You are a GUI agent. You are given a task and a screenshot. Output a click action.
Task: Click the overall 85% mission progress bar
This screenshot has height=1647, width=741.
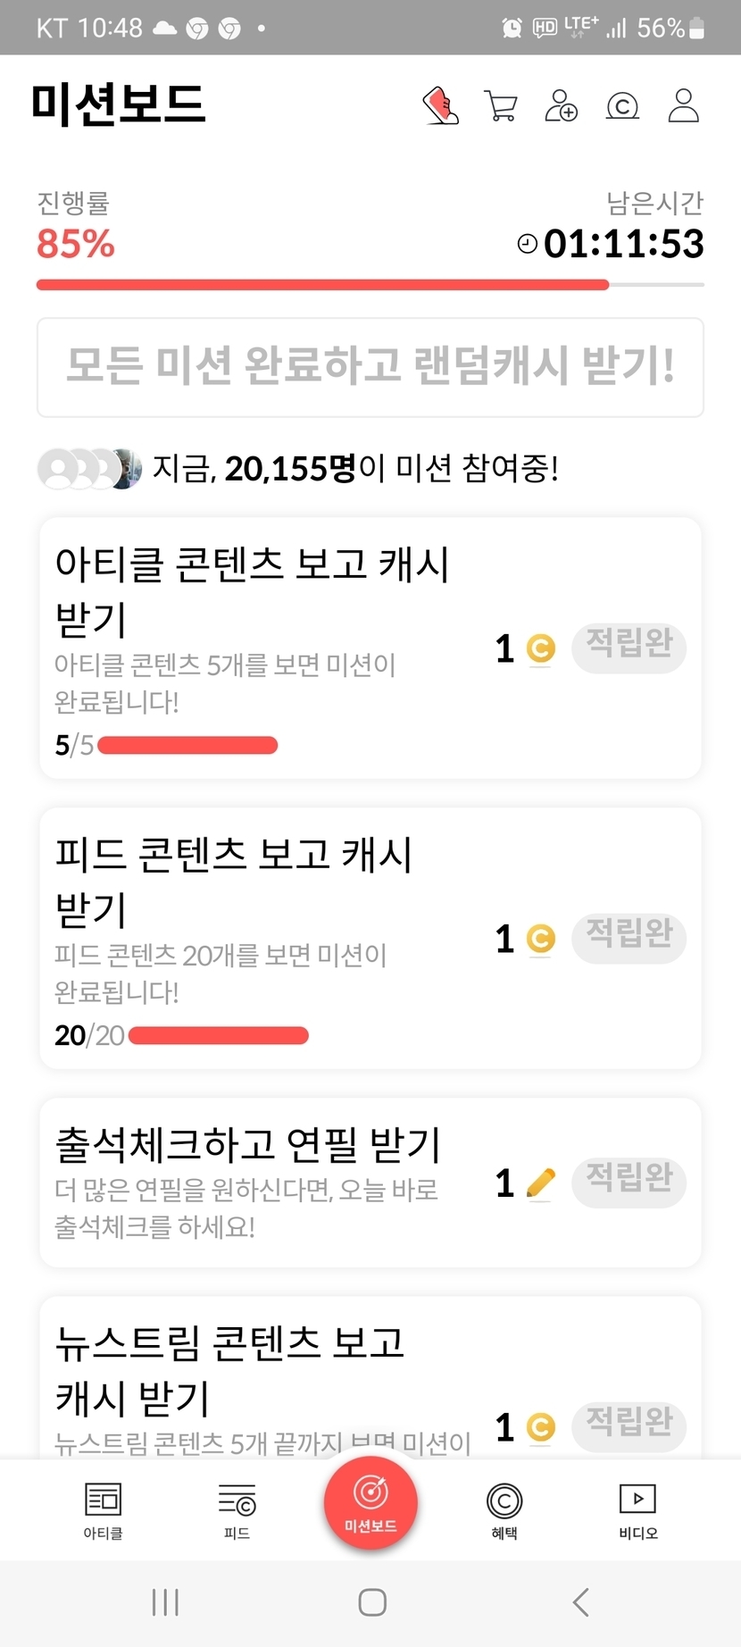pyautogui.click(x=370, y=285)
